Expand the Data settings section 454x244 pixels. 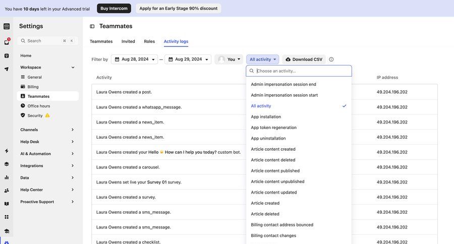47,178
